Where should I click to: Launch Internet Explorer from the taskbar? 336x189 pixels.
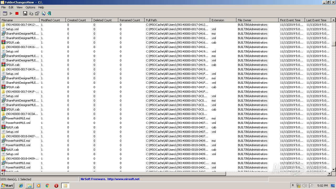click(21, 186)
